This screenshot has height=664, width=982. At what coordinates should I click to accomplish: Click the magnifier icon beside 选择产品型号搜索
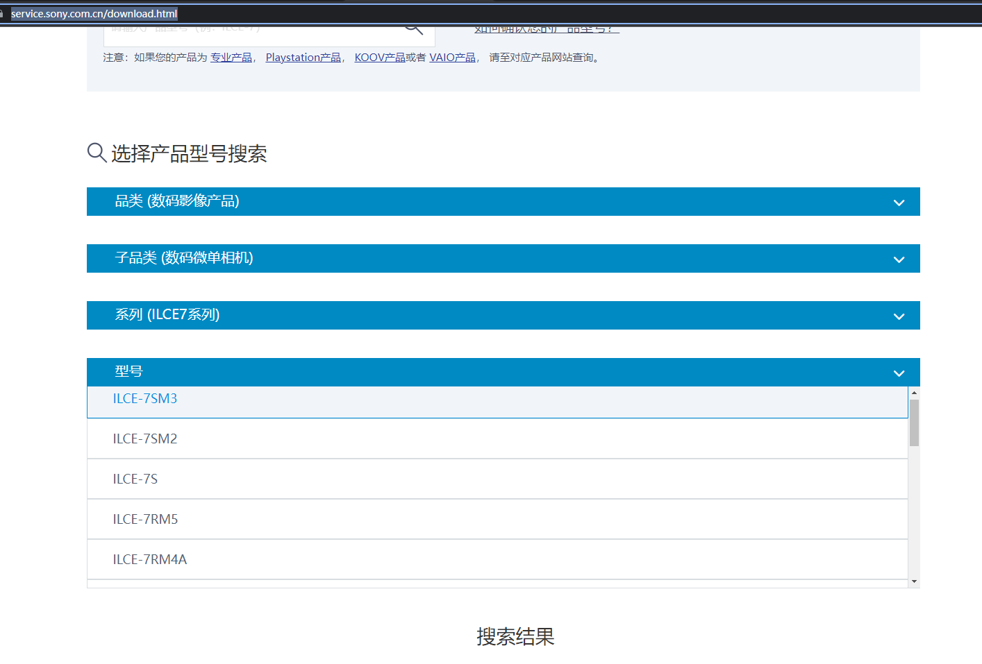[97, 153]
